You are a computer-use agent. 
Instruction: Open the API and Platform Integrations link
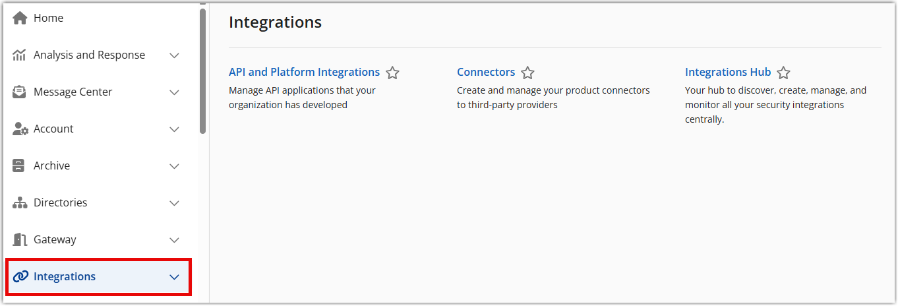tap(304, 73)
